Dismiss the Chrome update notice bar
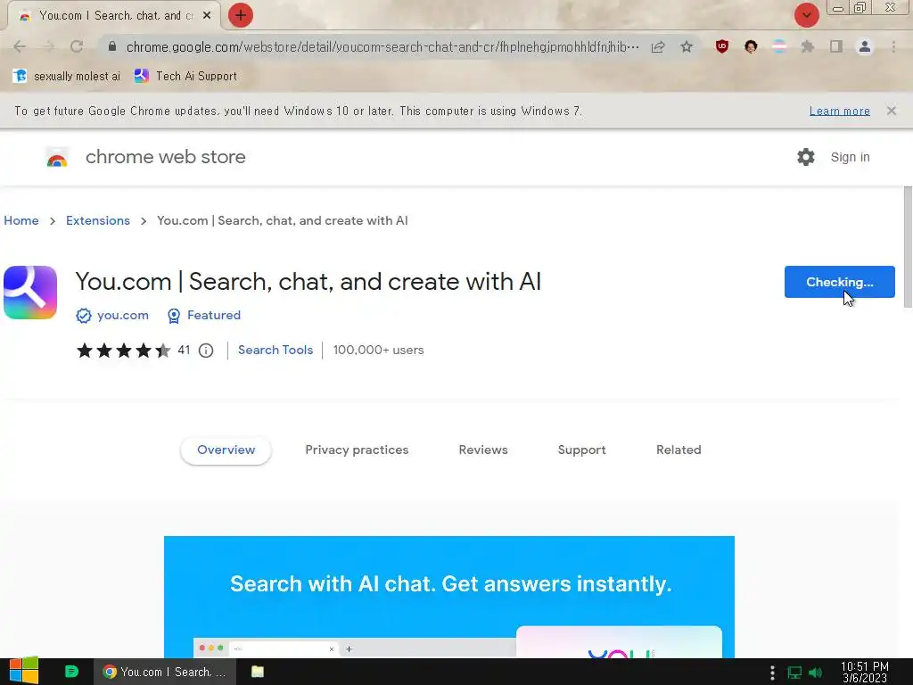 point(891,111)
